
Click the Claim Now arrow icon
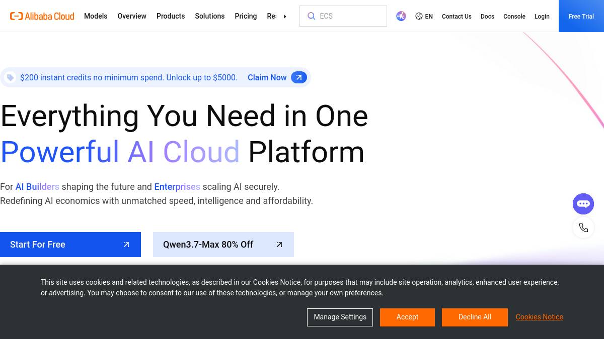tap(299, 77)
